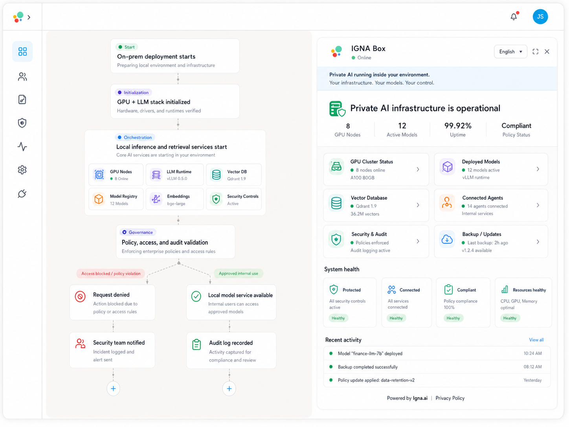Expand the Security & Audit card chevron
This screenshot has height=427, width=569.
(418, 241)
